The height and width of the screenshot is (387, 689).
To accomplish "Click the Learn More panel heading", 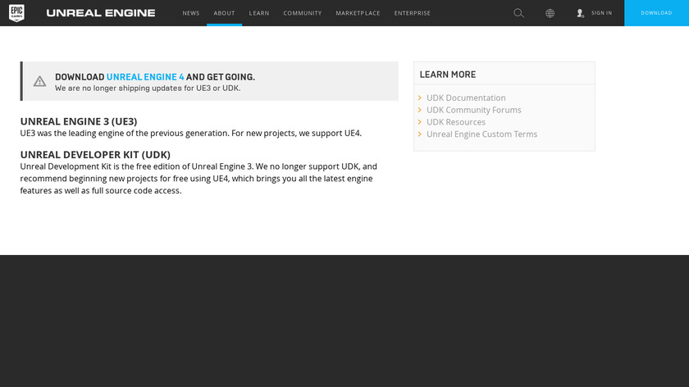I will (x=447, y=75).
